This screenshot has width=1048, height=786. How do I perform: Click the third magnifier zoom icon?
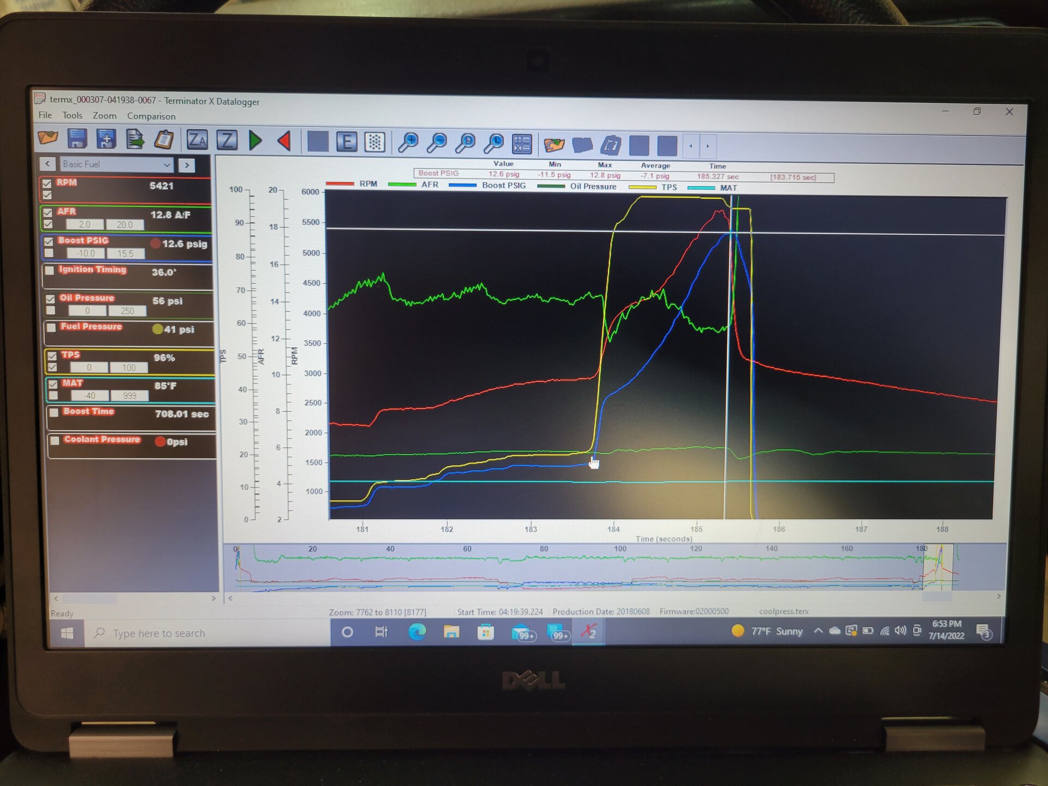(466, 144)
